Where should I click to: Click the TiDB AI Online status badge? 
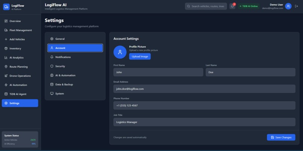click(x=249, y=6)
